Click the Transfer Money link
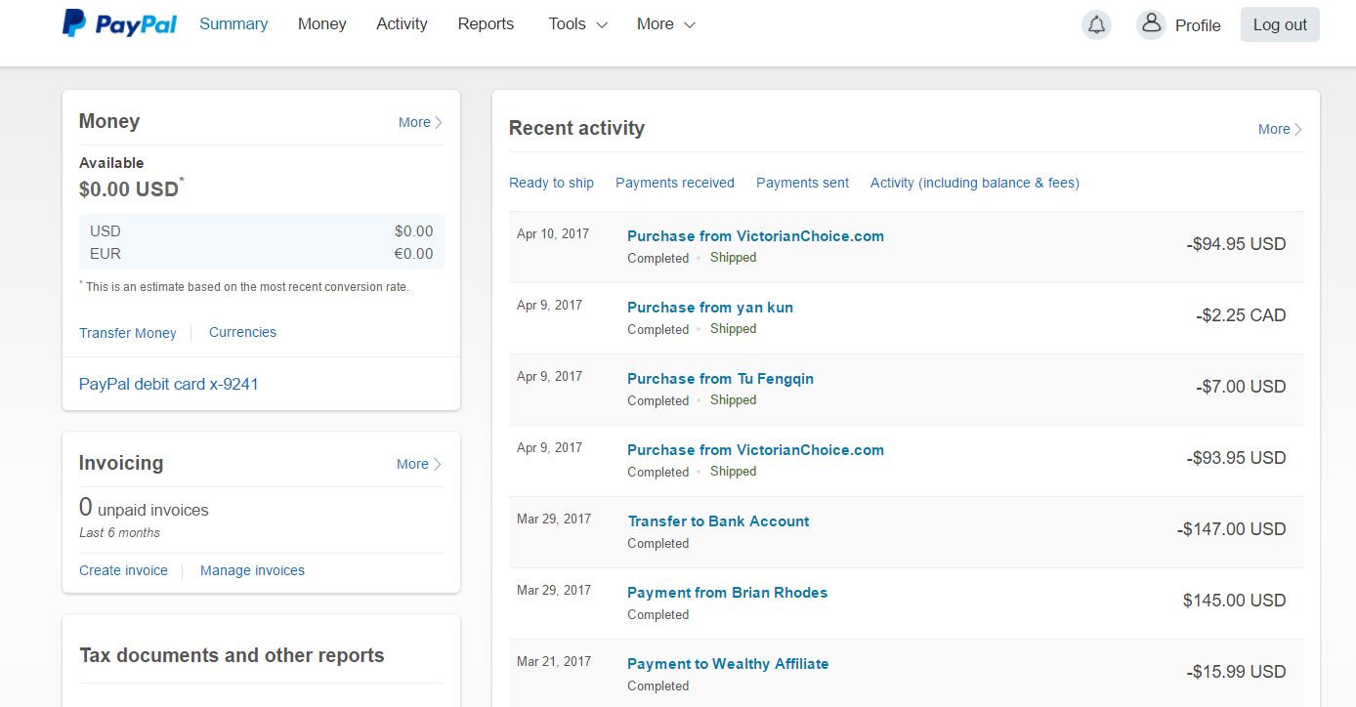 click(x=128, y=333)
